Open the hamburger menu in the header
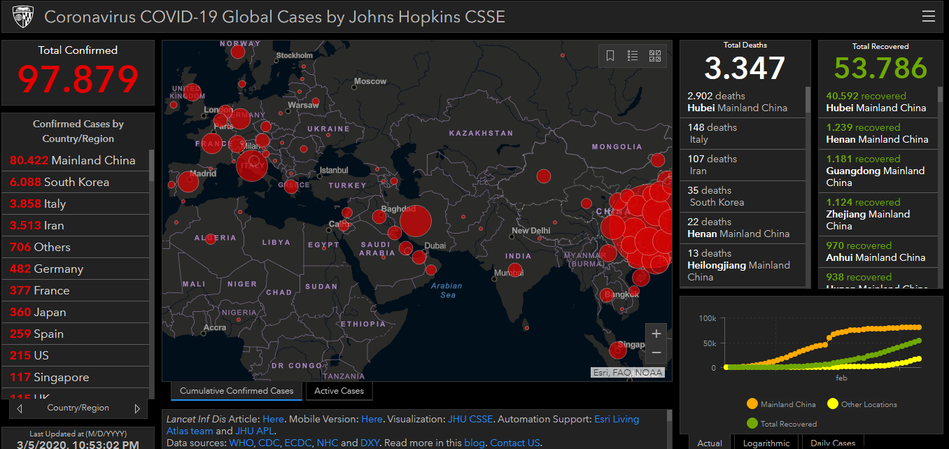Viewport: 949px width, 449px height. 929,16
